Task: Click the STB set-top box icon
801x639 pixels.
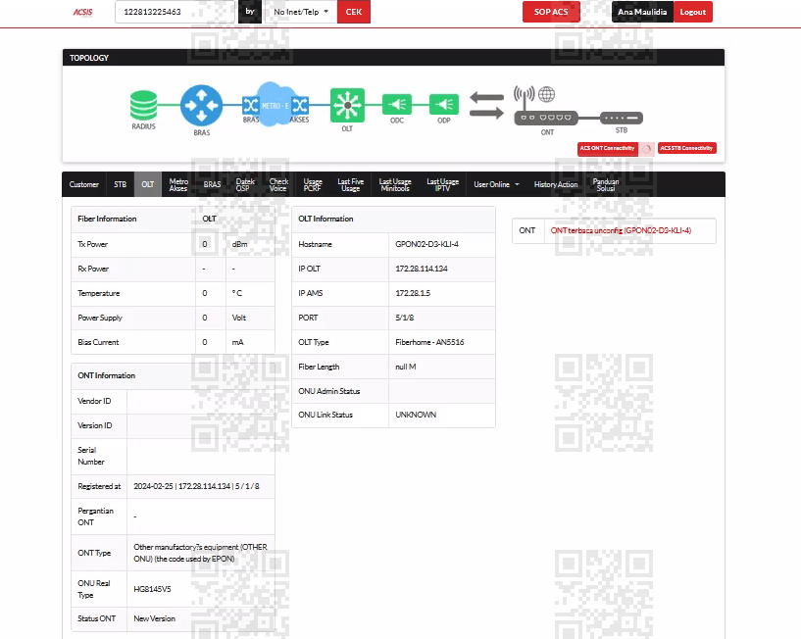Action: coord(622,118)
